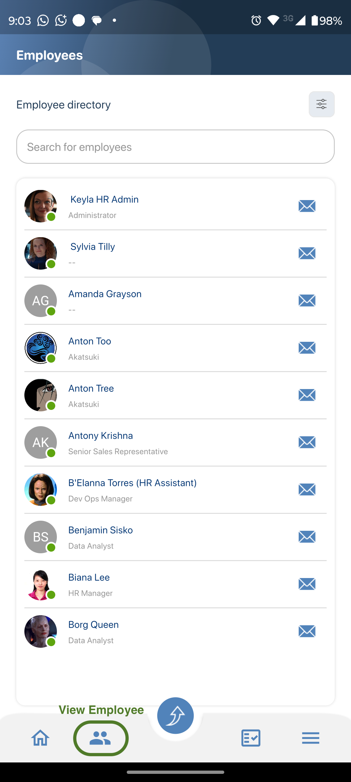The image size is (351, 782).
Task: Open the hamburger menu in the bottom bar
Action: 310,738
